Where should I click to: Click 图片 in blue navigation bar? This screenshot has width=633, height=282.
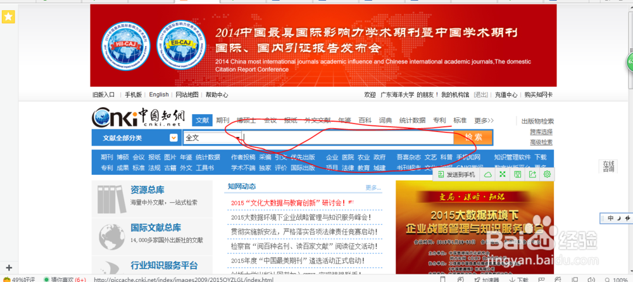170,157
